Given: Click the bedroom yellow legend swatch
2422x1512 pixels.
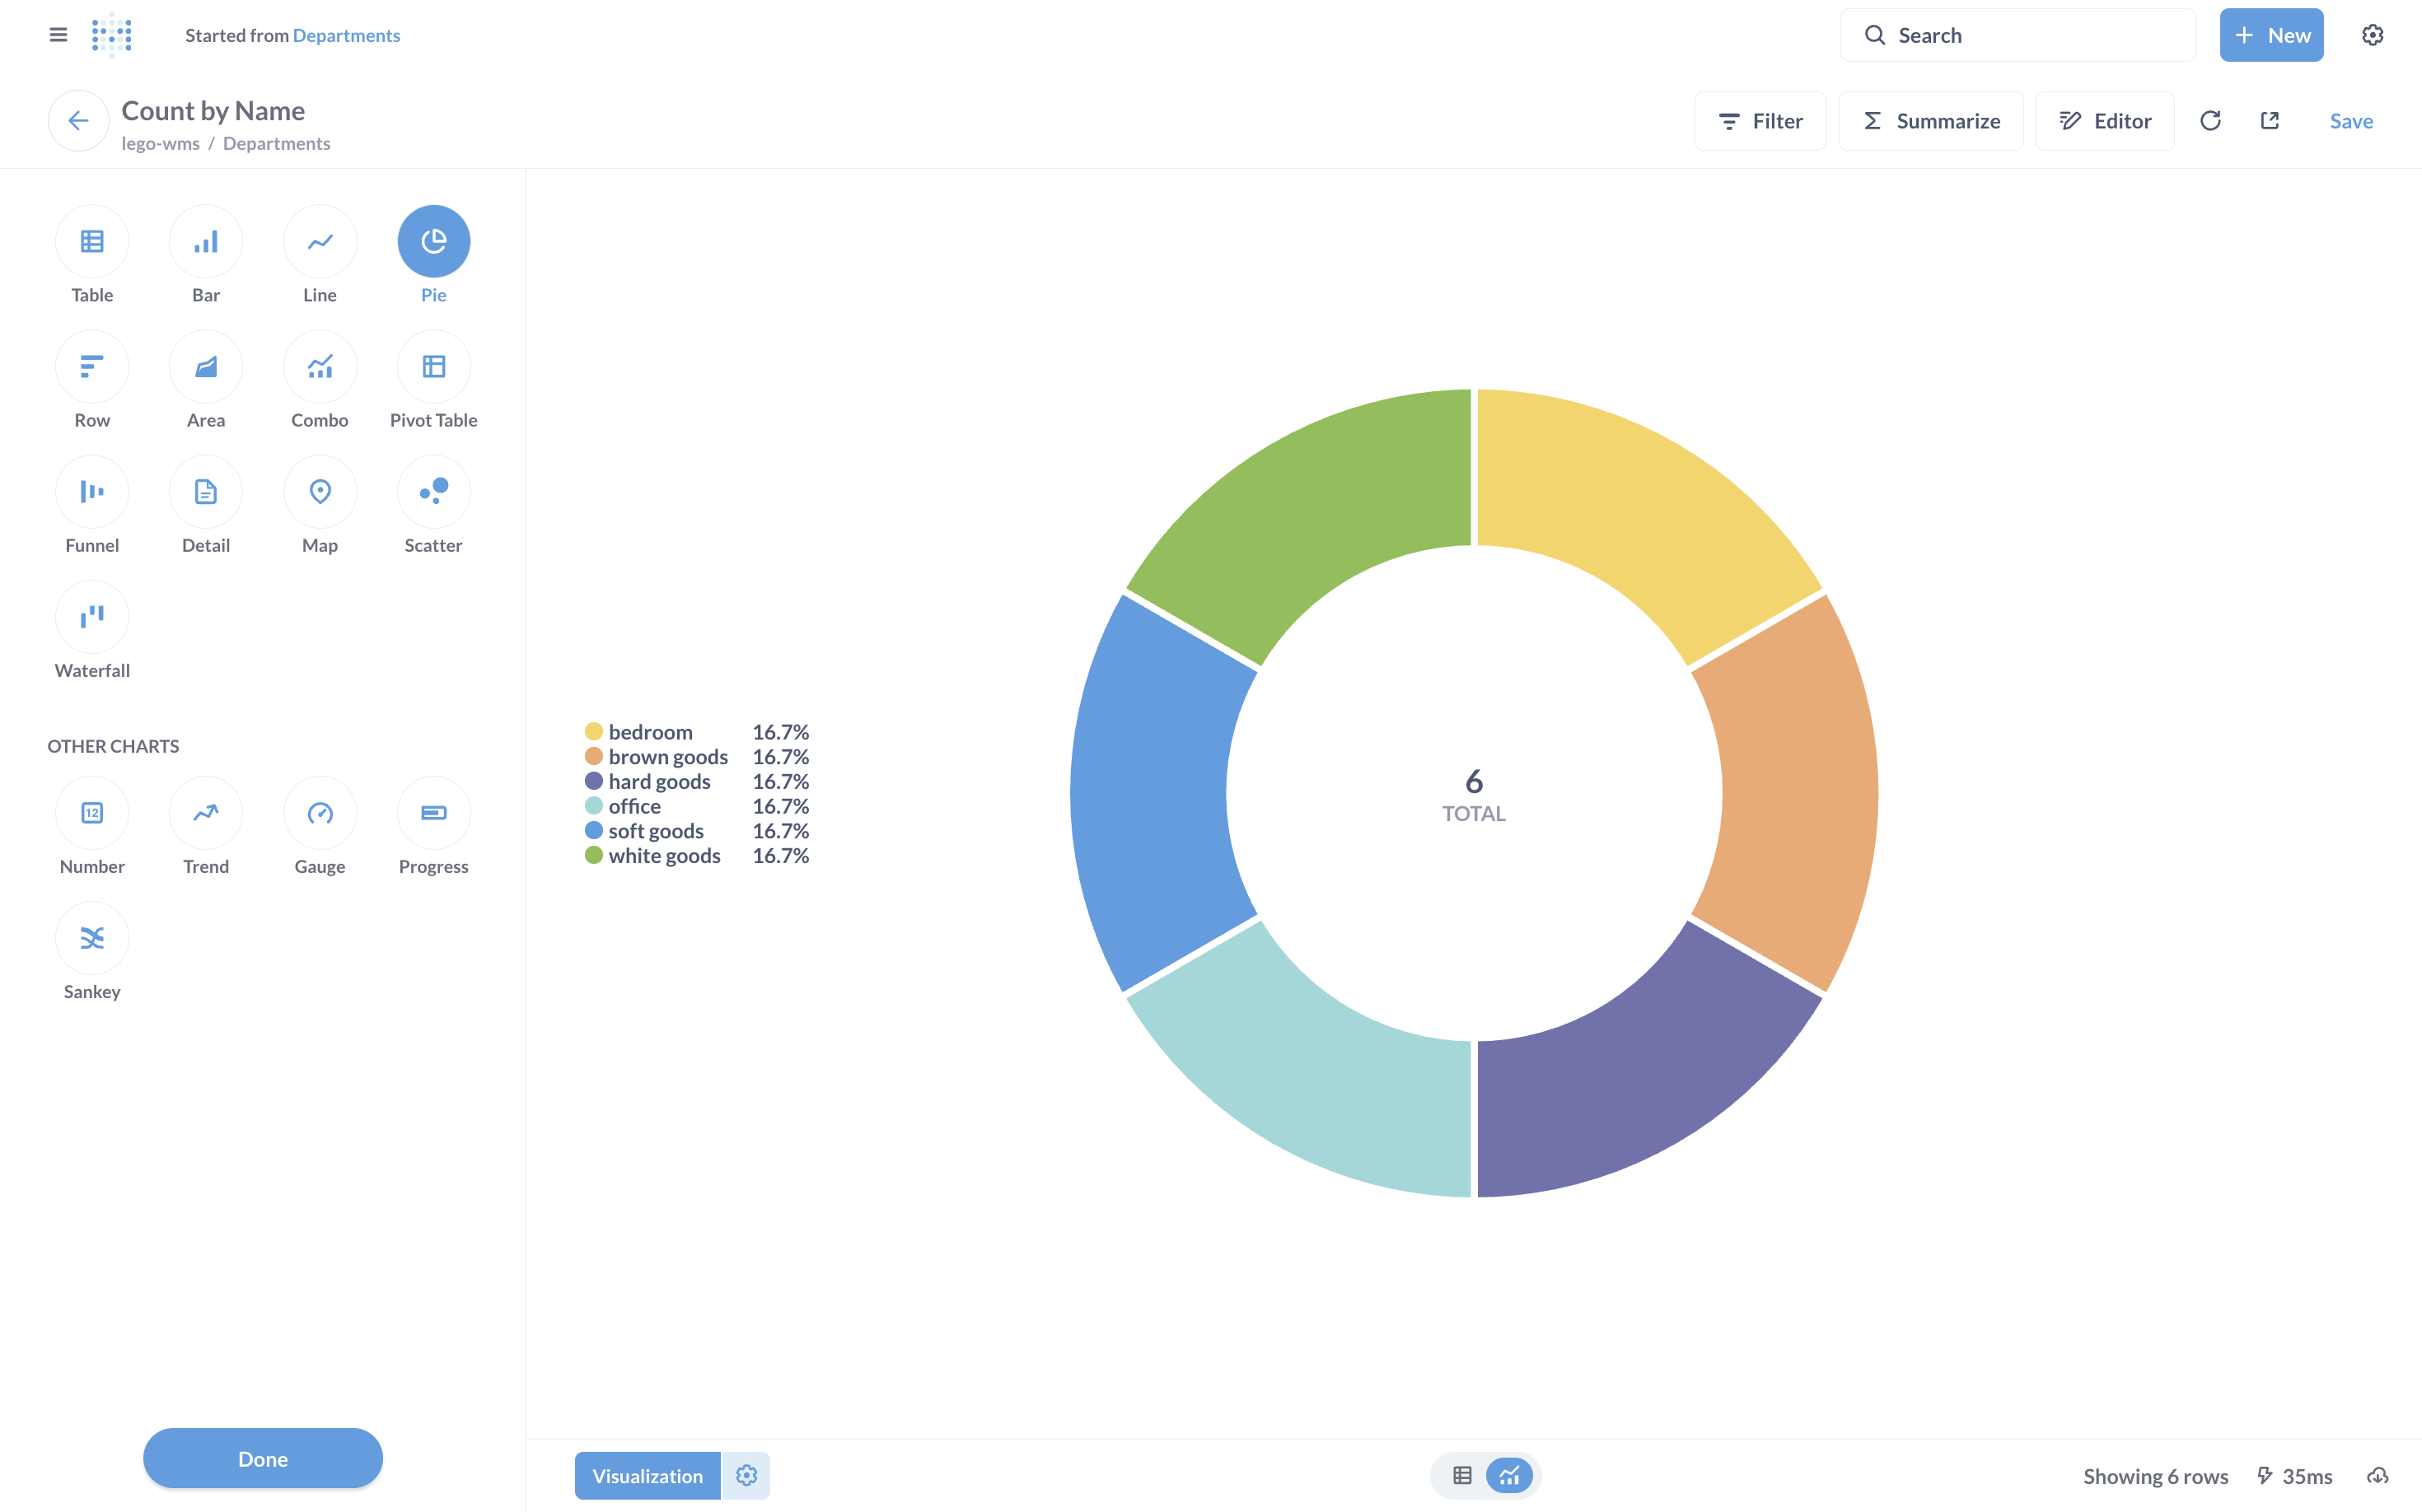Looking at the screenshot, I should pyautogui.click(x=593, y=732).
